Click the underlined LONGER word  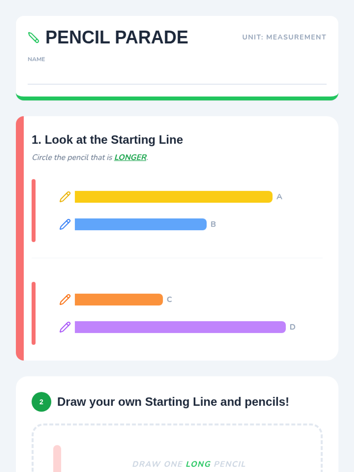click(x=130, y=158)
